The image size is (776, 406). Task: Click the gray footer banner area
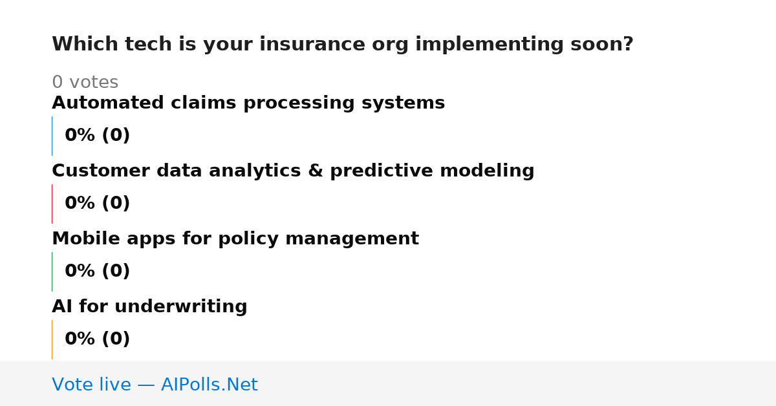[388, 383]
